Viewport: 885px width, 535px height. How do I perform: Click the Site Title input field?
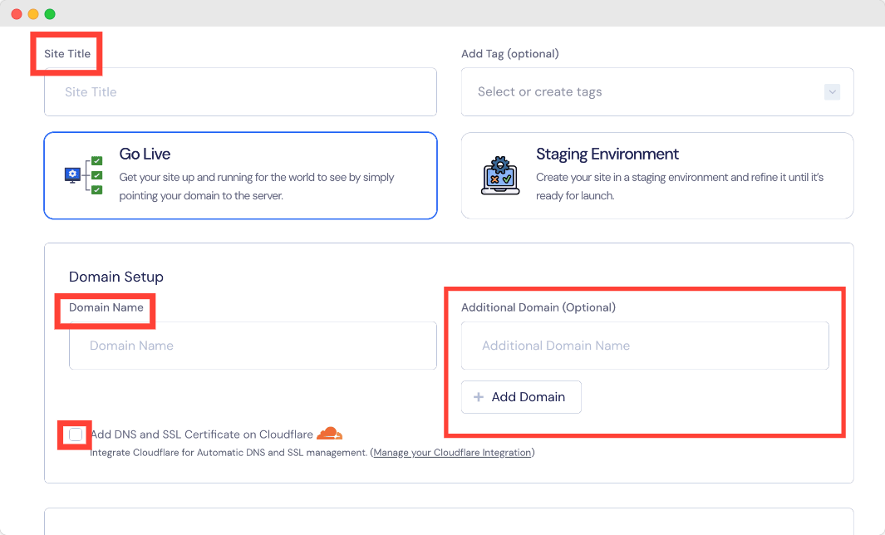point(240,92)
